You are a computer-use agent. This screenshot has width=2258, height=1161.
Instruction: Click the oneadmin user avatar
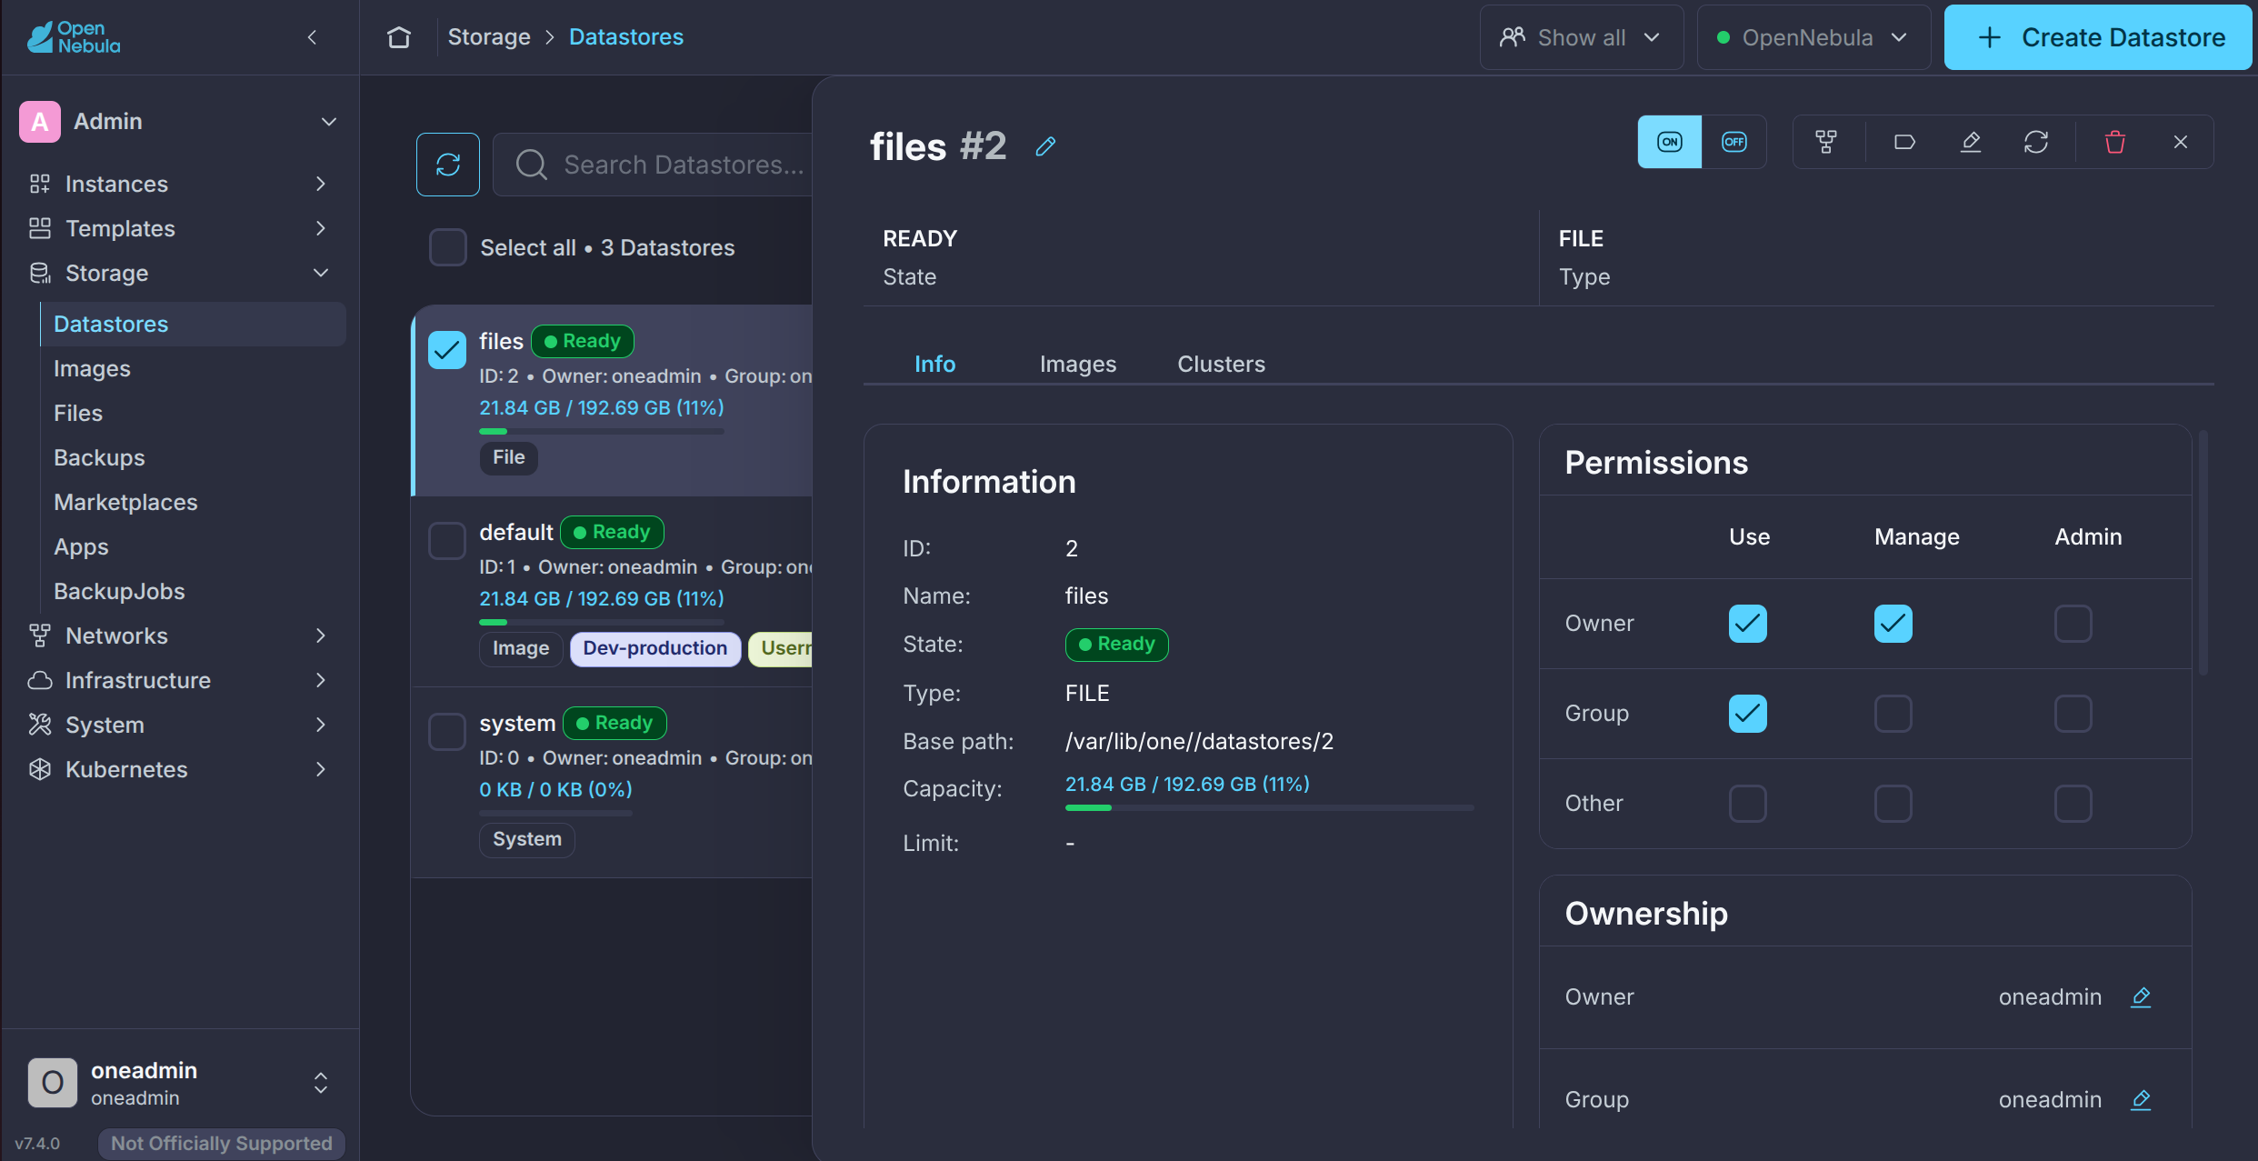[x=53, y=1083]
